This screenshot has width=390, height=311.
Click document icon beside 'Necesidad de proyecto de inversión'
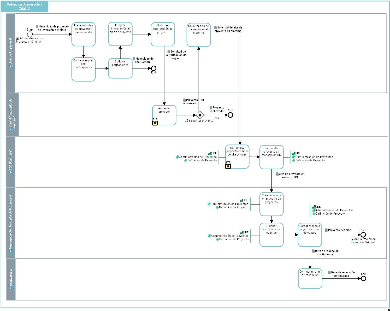click(37, 26)
